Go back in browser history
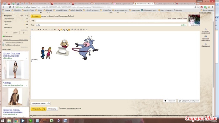Viewport: 219px width, 123px height. click(3, 7)
